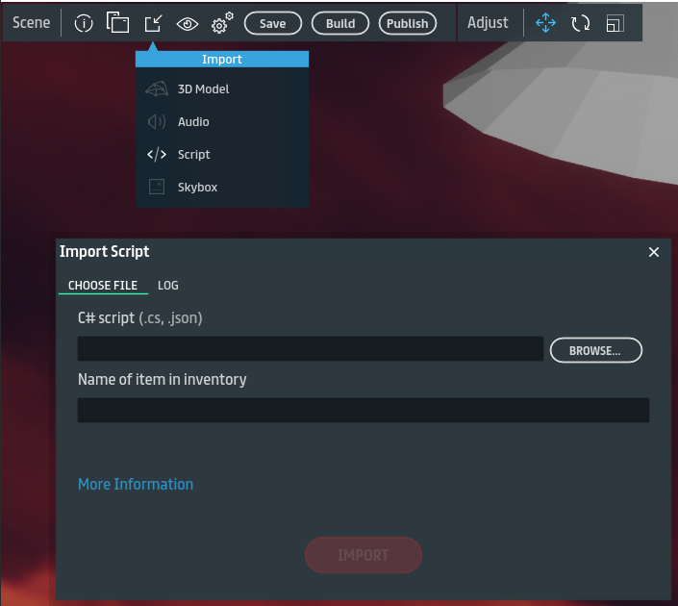Click BROWSE... to pick a script
The width and height of the screenshot is (678, 606).
click(596, 350)
